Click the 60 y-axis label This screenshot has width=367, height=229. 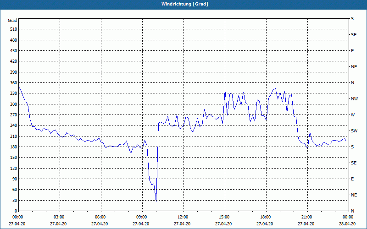click(15, 190)
